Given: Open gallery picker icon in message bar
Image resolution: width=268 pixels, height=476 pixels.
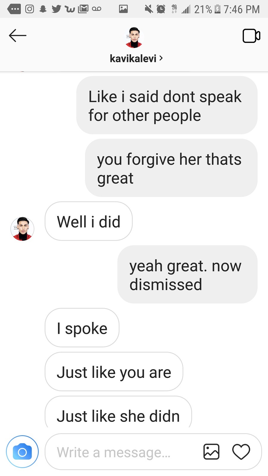Looking at the screenshot, I should [x=211, y=452].
